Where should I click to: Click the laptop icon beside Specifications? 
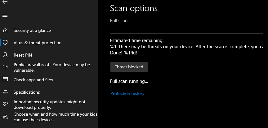tap(5, 92)
